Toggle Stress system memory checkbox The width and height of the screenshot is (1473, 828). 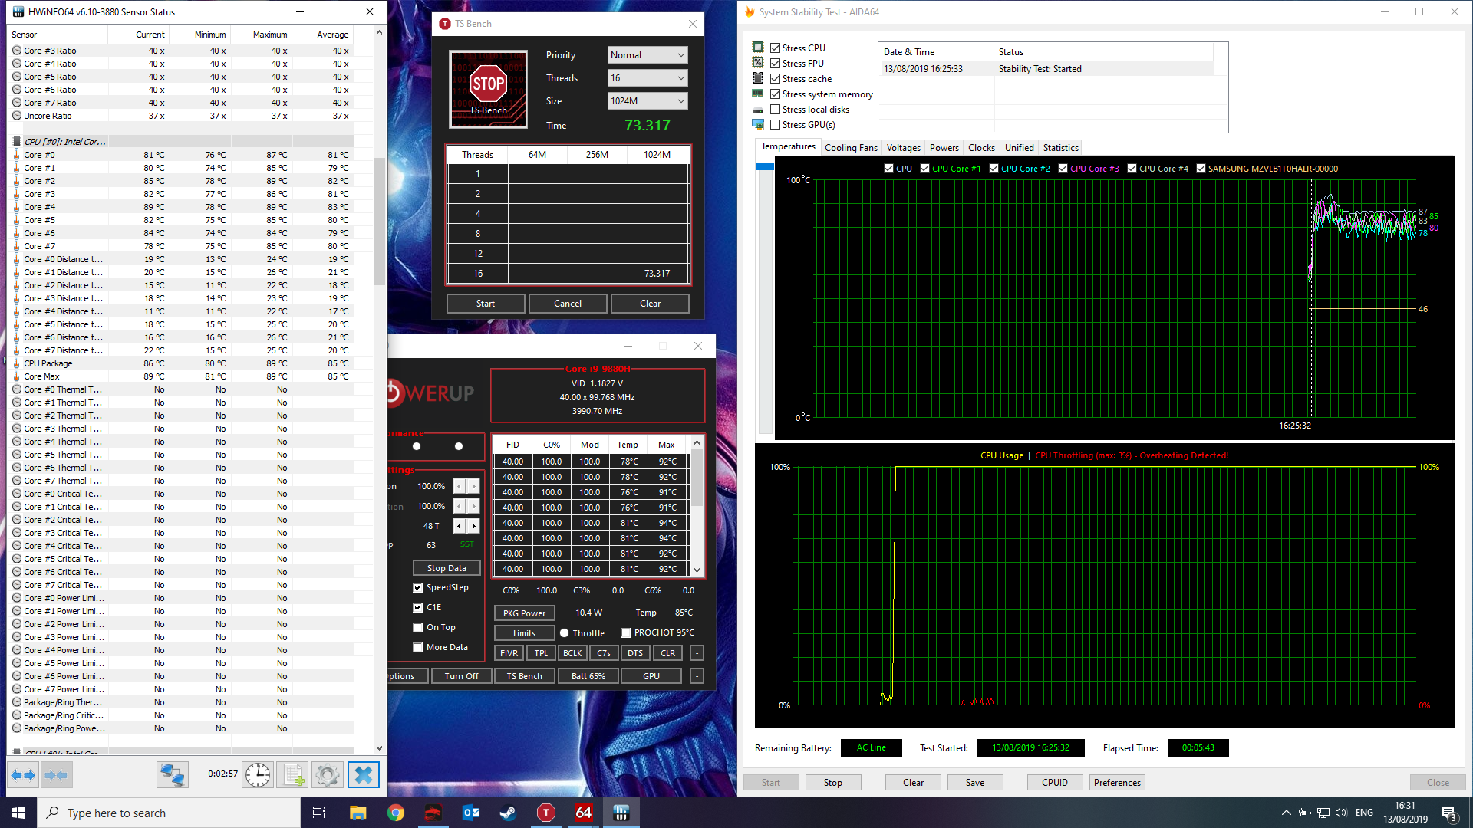(775, 94)
